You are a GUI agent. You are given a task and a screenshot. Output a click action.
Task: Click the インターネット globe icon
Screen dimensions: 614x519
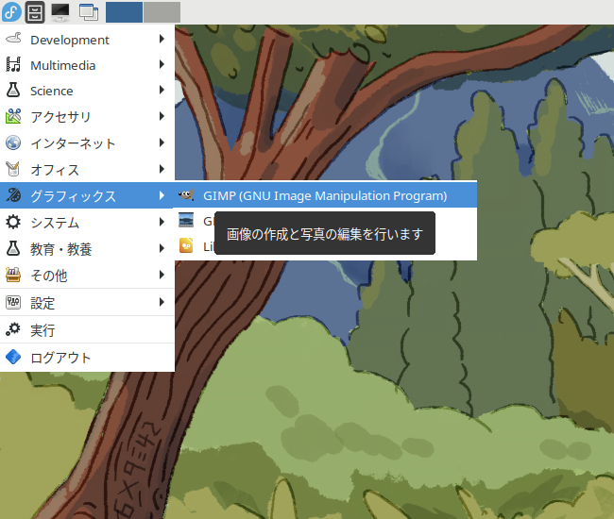13,142
